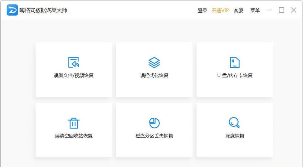Click the 嗨格式数据恢复大师 app logo icon
The image size is (303, 167).
click(x=12, y=10)
